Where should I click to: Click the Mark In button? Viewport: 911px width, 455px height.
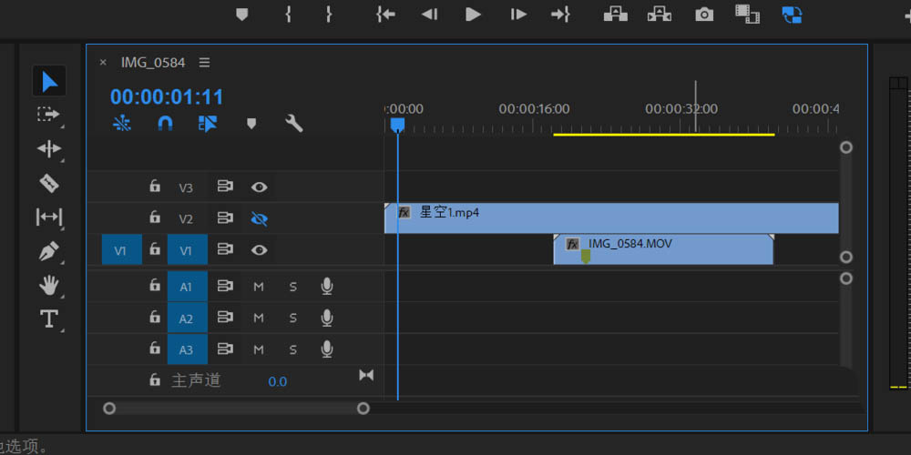click(x=288, y=15)
